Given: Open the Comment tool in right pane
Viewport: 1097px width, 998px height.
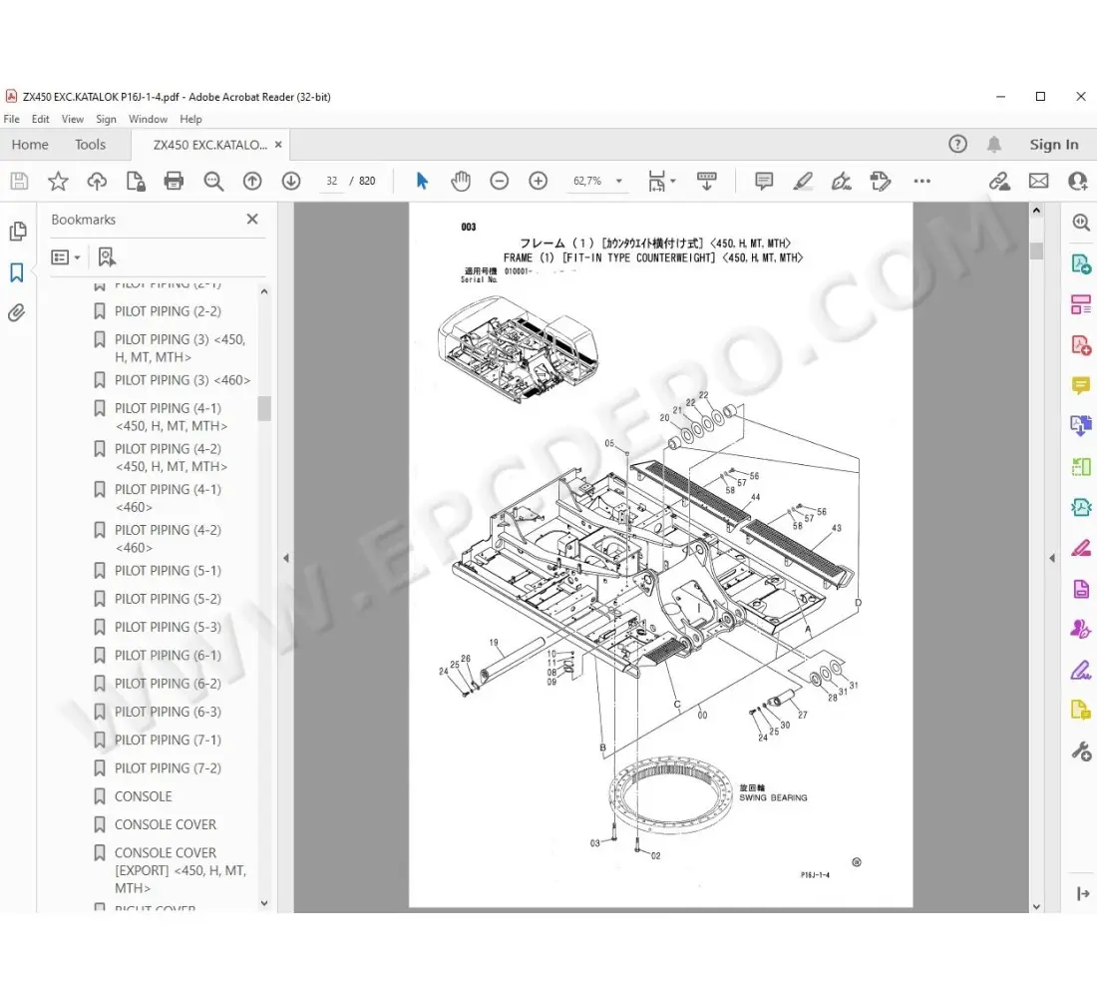Looking at the screenshot, I should coord(1081,386).
